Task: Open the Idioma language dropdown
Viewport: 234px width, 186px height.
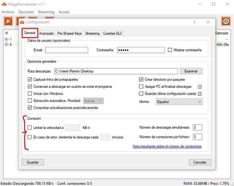Action: point(179,102)
